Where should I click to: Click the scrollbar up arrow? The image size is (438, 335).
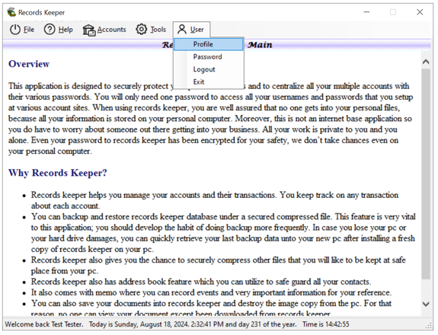[x=426, y=62]
